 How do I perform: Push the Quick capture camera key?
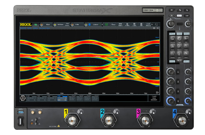point(172,16)
